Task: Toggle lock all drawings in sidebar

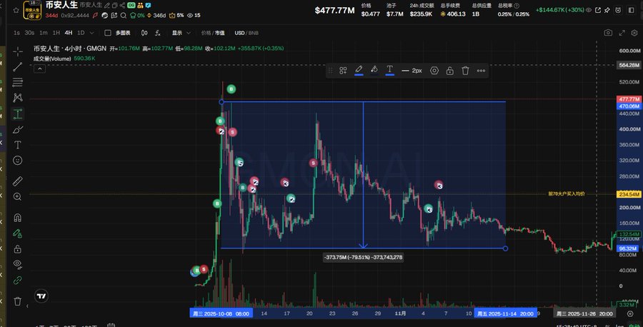Action: pos(18,249)
